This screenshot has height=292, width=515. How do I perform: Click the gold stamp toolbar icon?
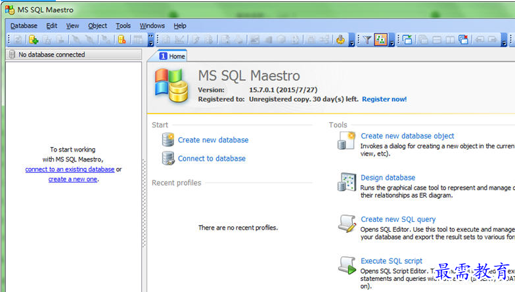(x=340, y=40)
